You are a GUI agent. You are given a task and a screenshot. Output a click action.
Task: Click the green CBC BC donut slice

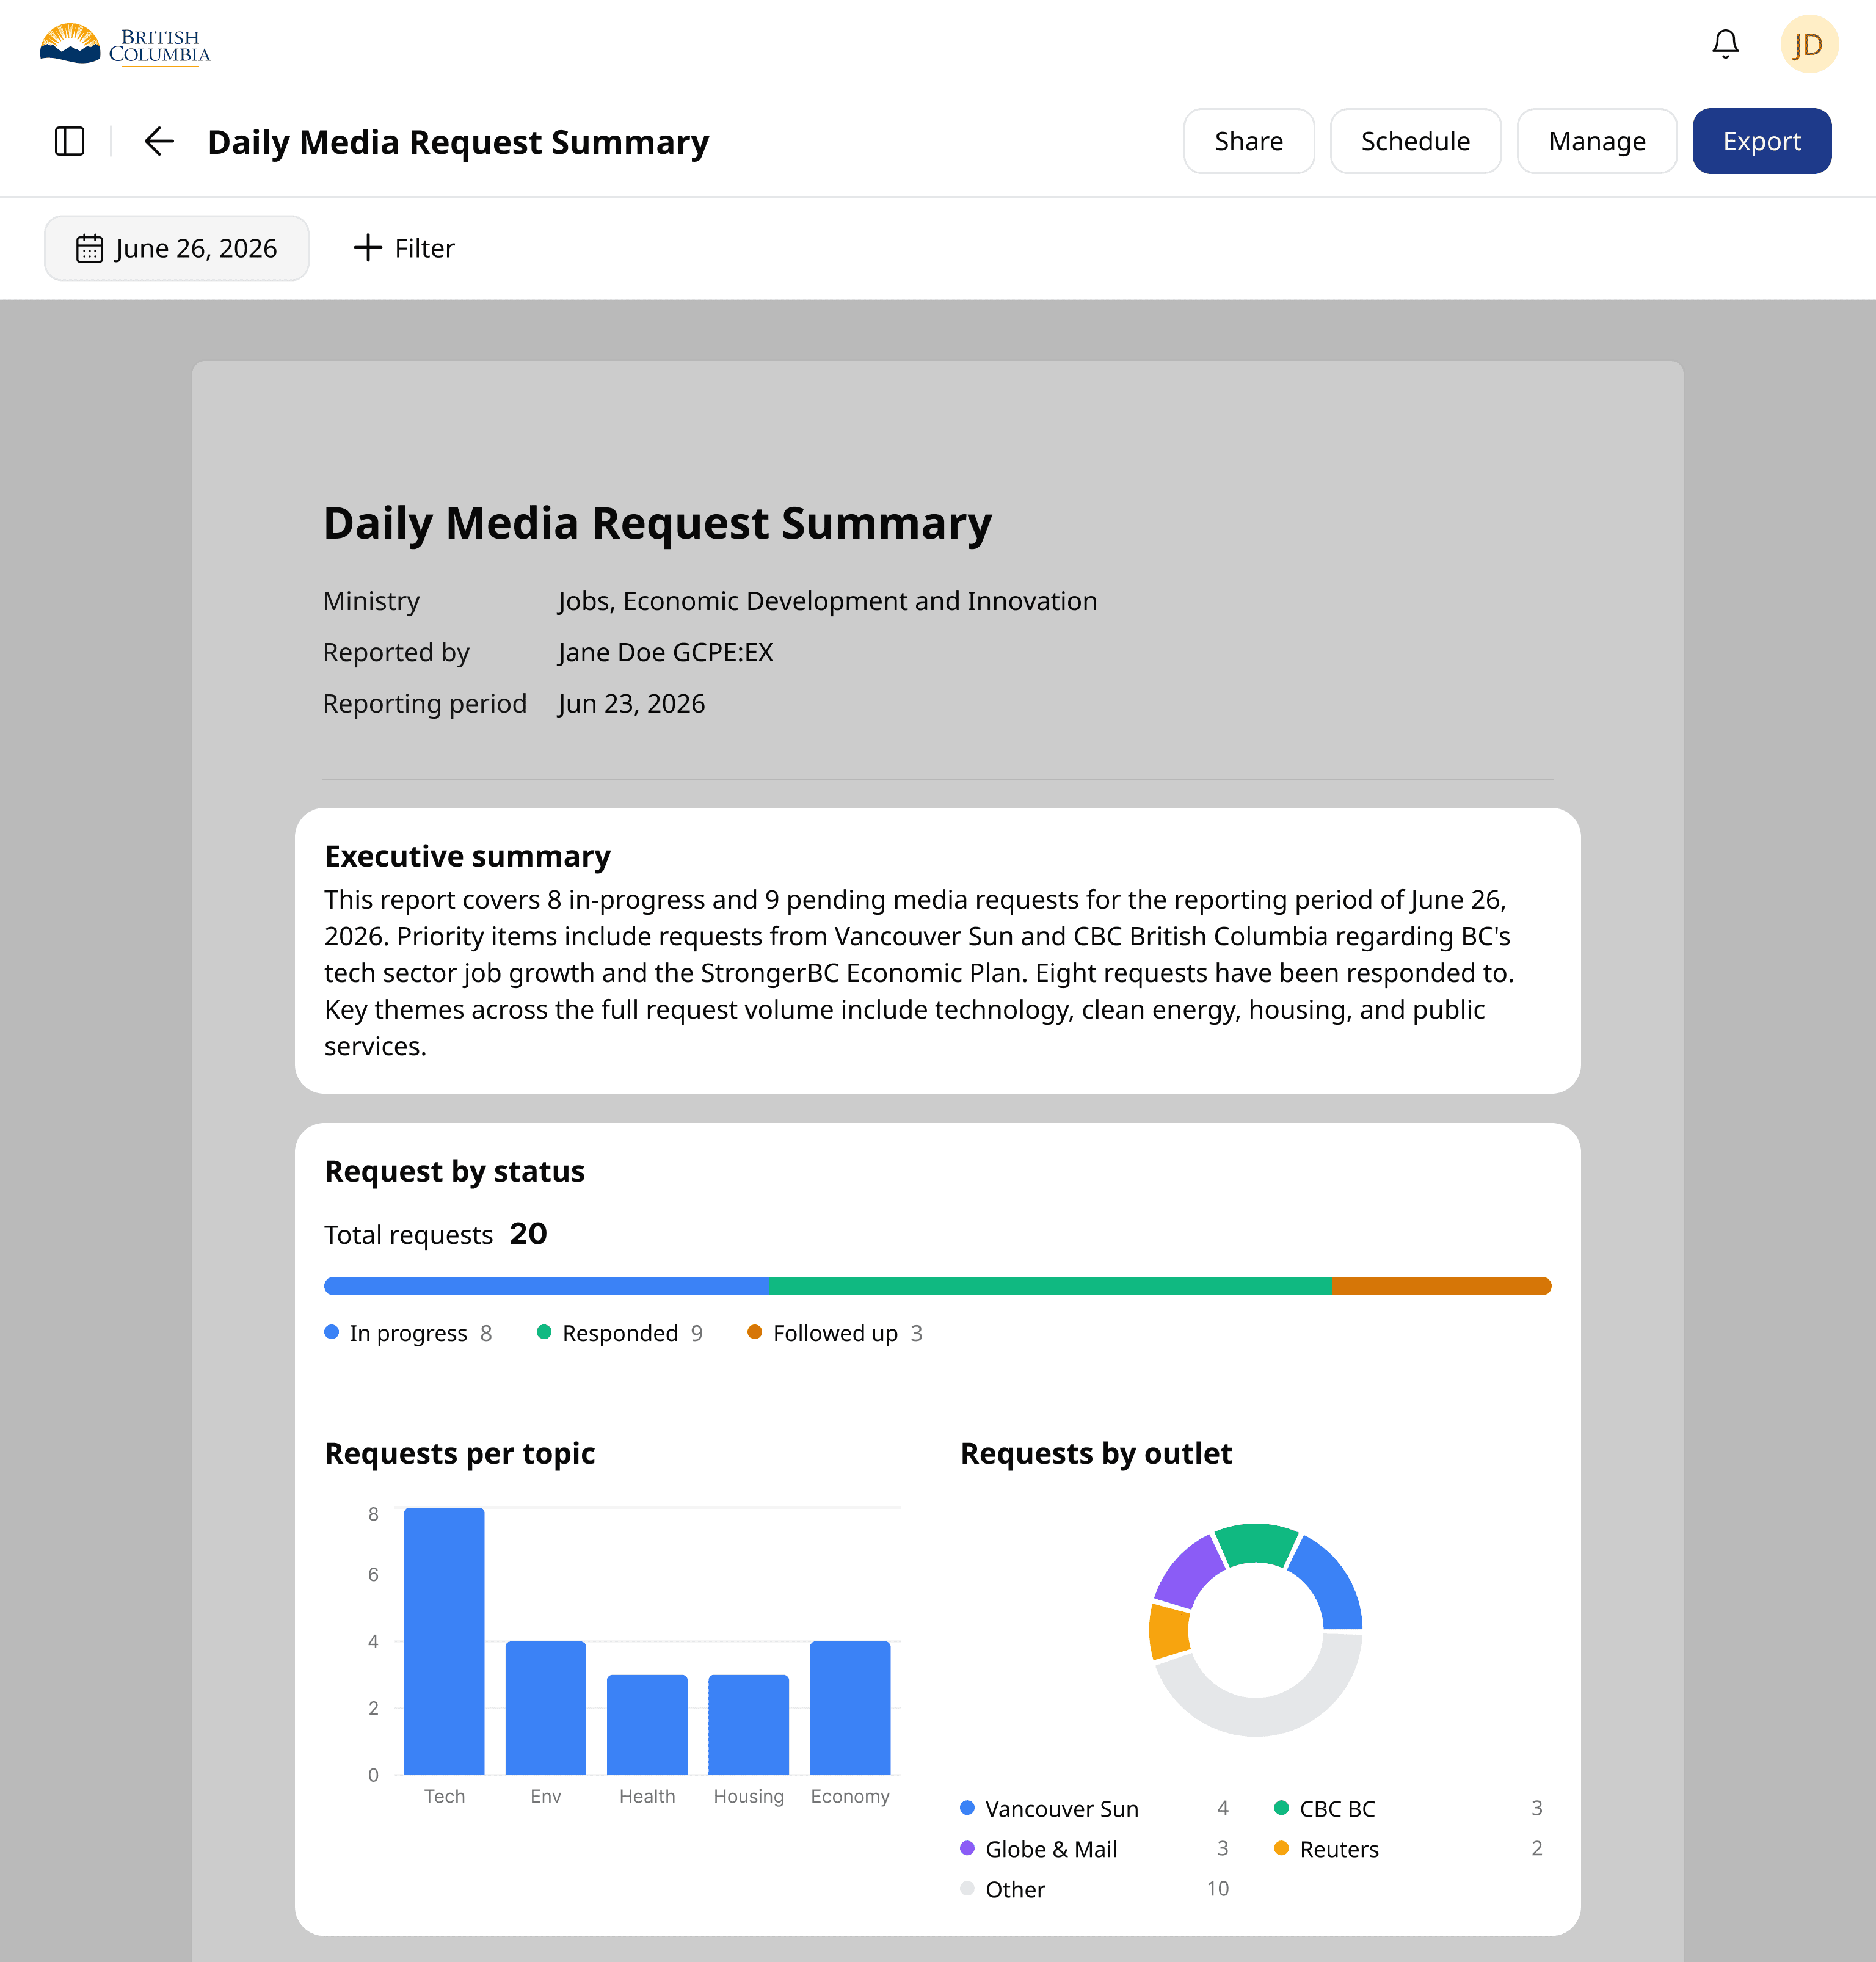1256,1543
